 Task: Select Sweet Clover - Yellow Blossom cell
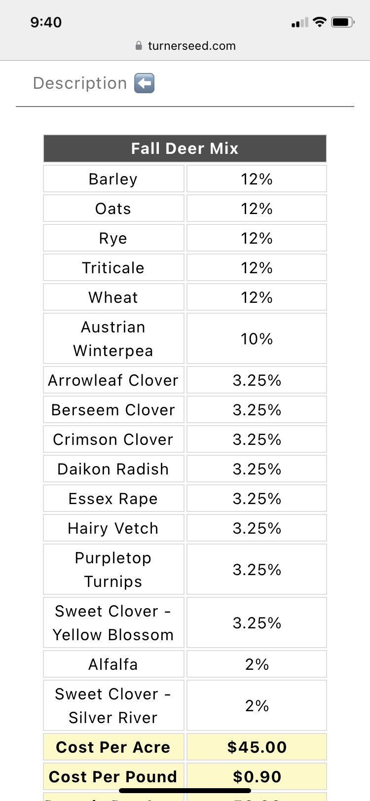coord(113,623)
